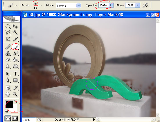Select the Elliptical Marquee tool
The width and height of the screenshot is (160, 122).
8,26
